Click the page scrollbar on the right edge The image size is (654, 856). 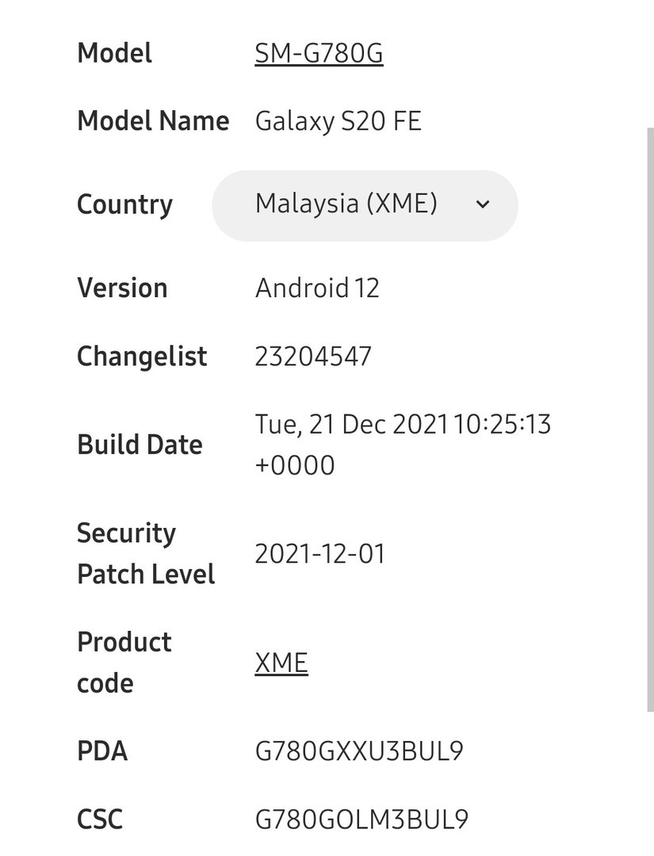point(650,419)
